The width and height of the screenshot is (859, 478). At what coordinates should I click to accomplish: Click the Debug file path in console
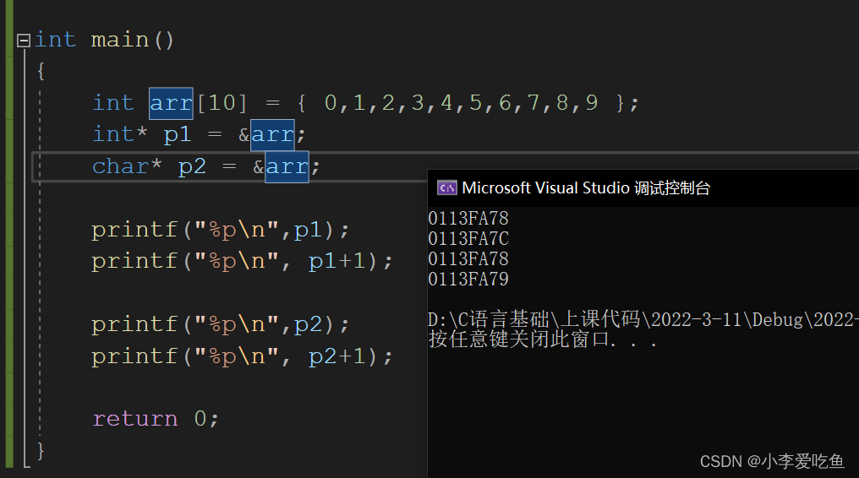[x=643, y=319]
